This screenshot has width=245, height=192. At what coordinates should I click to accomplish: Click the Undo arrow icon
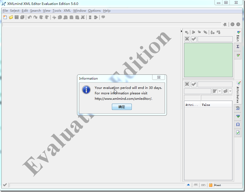point(30,17)
